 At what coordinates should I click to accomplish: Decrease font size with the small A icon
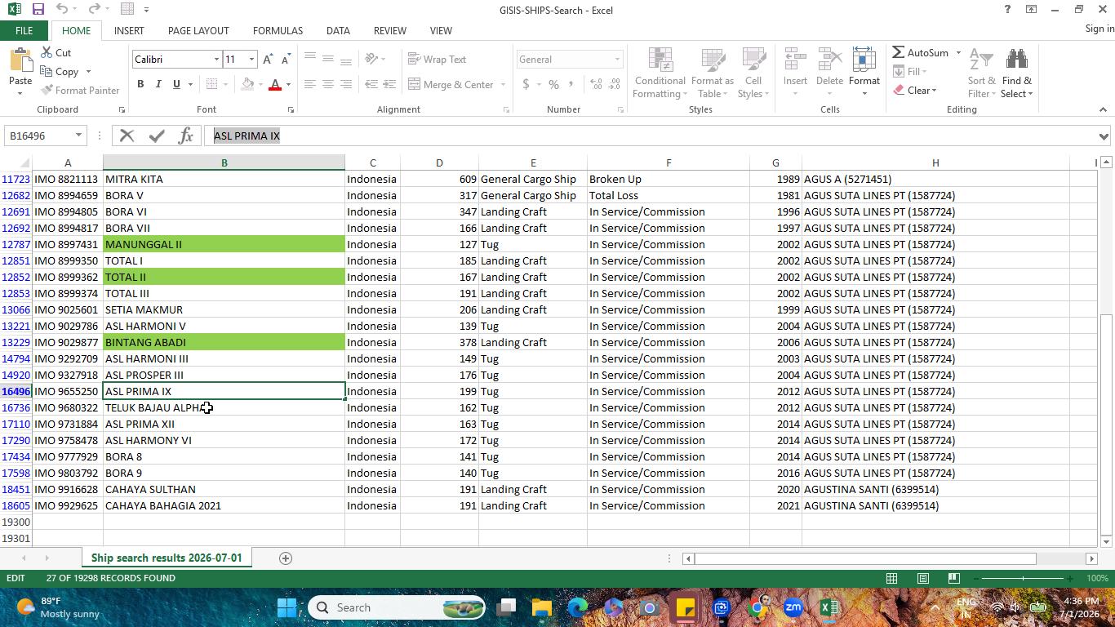pos(285,60)
